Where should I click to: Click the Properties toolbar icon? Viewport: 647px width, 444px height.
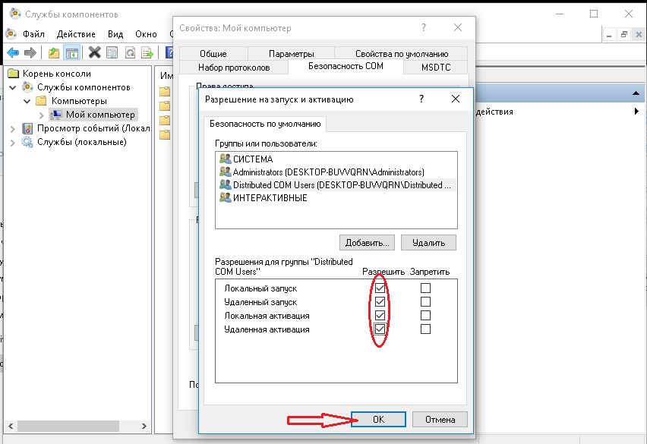coord(112,52)
